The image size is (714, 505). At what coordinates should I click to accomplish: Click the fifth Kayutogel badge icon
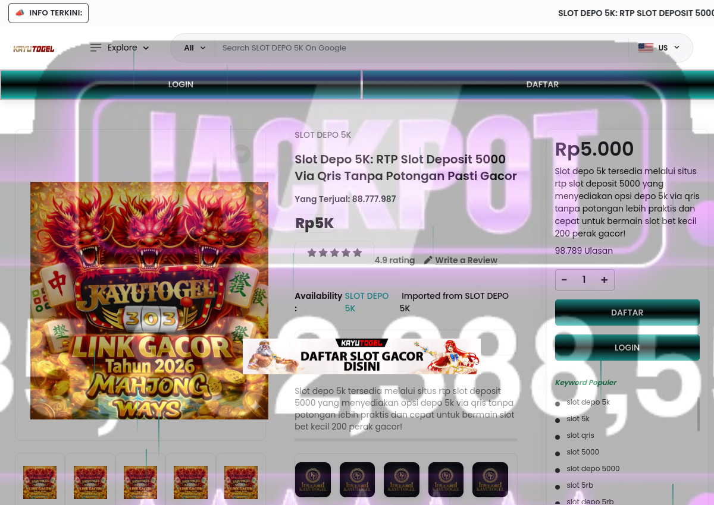click(490, 479)
